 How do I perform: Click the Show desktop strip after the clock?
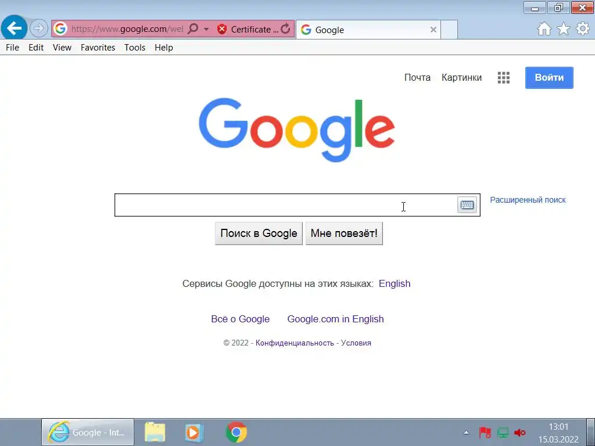(x=590, y=432)
